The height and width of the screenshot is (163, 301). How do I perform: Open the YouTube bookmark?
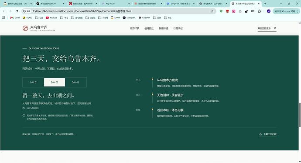coord(51,17)
